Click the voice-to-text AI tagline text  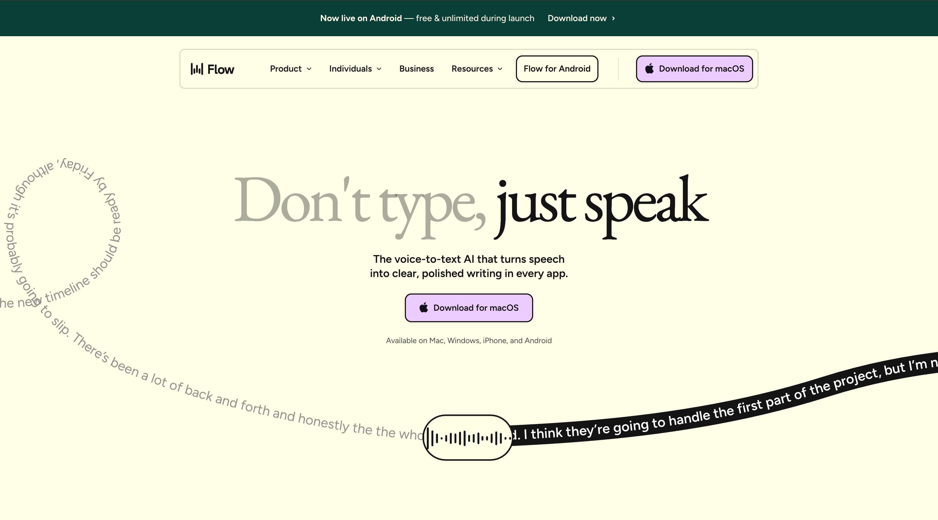pos(469,266)
